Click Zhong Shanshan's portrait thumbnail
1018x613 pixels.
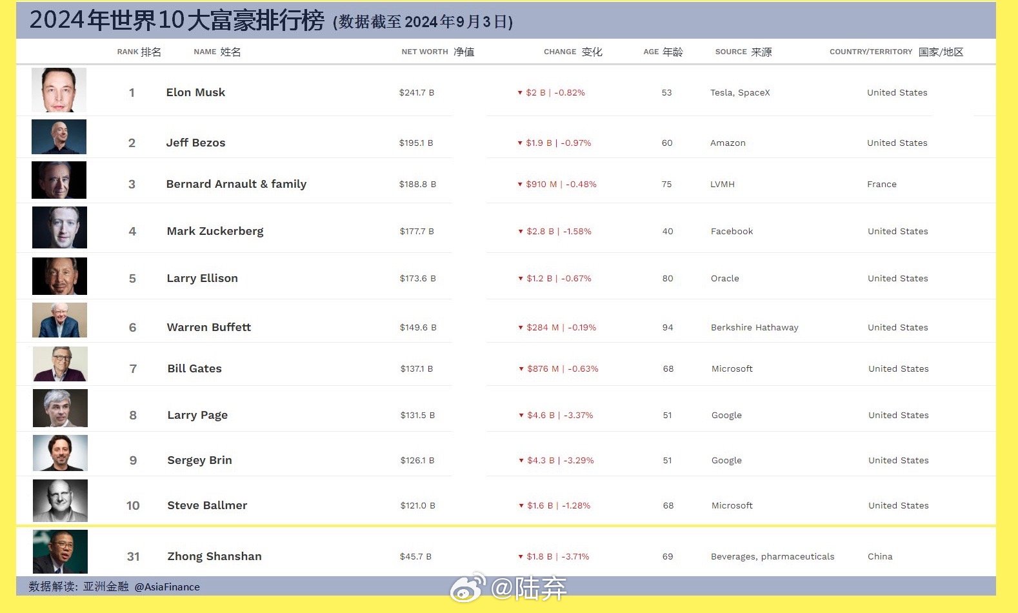coord(60,552)
